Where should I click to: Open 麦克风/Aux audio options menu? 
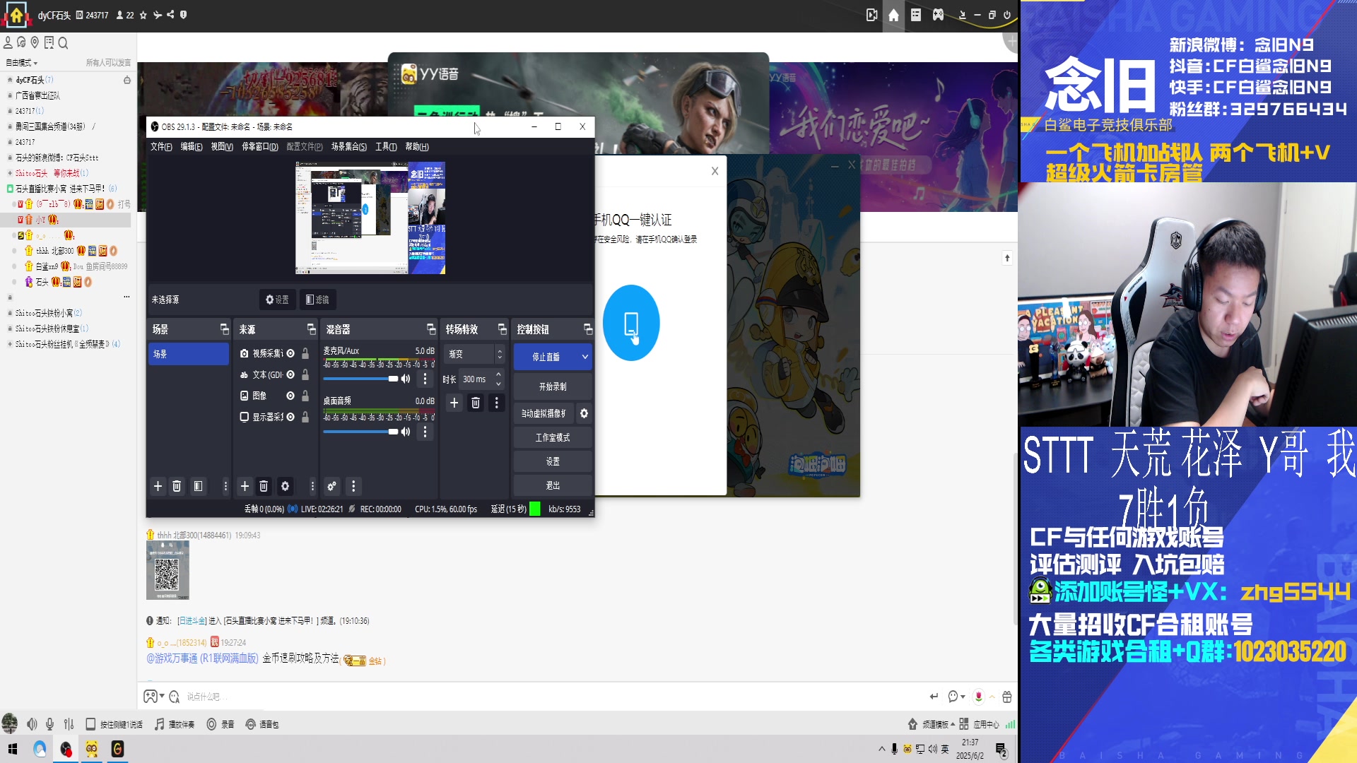click(x=425, y=379)
